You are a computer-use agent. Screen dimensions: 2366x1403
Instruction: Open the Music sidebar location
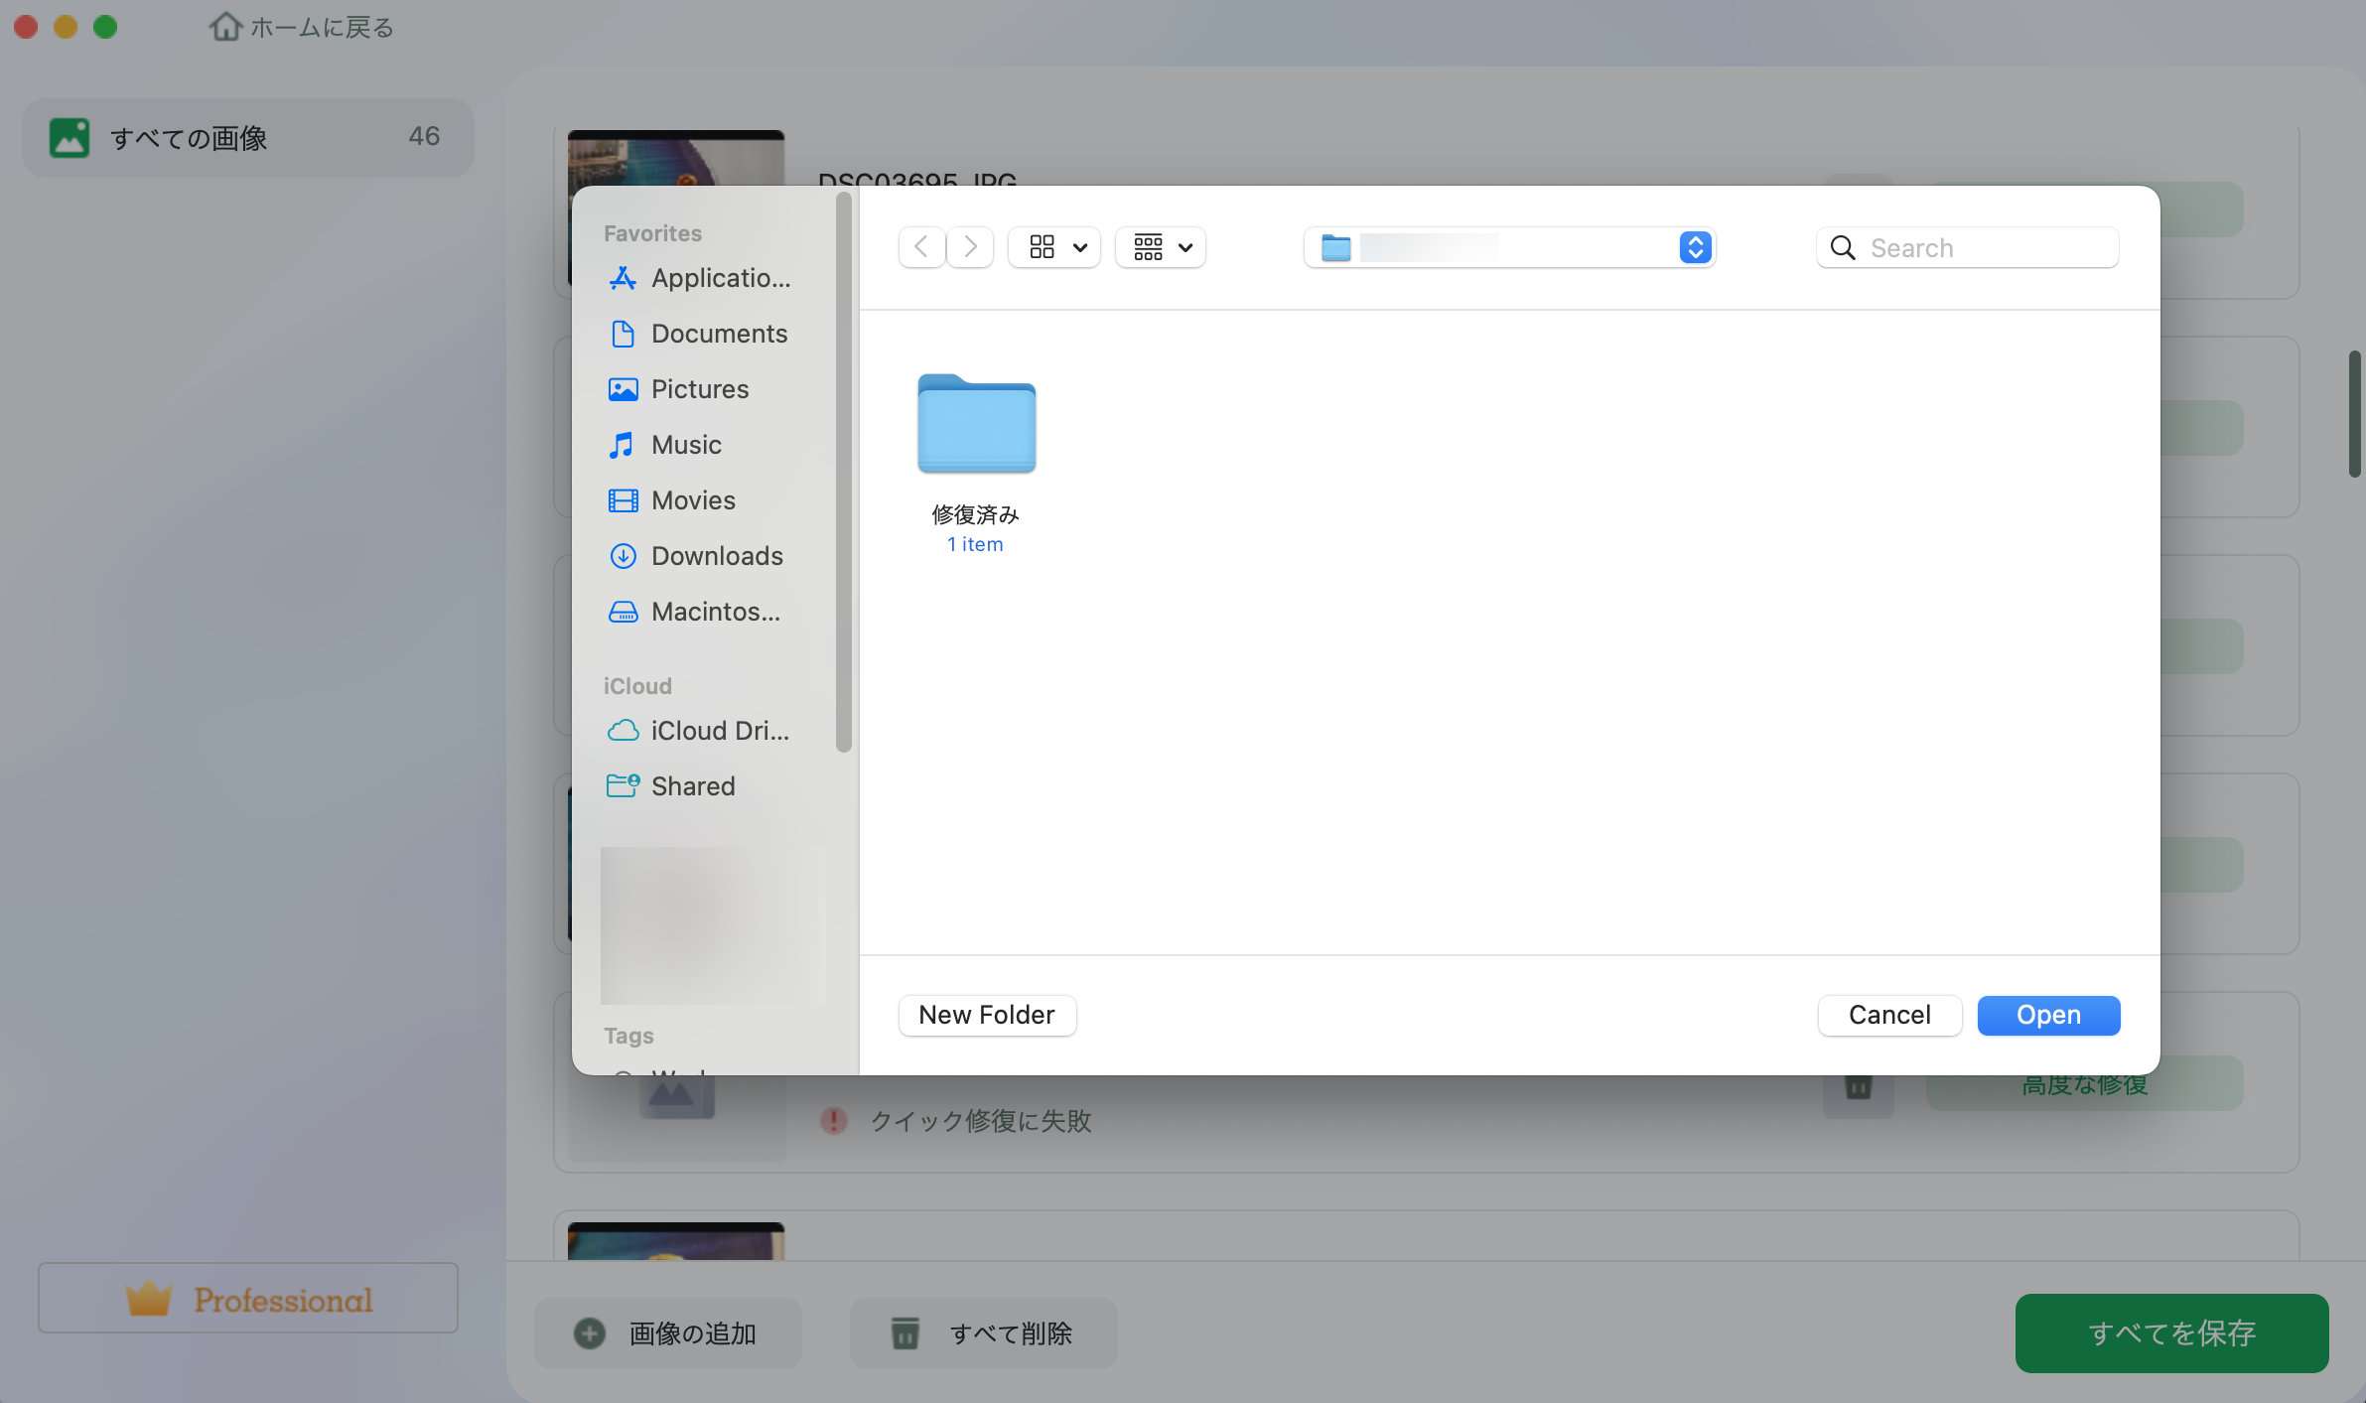(x=685, y=445)
